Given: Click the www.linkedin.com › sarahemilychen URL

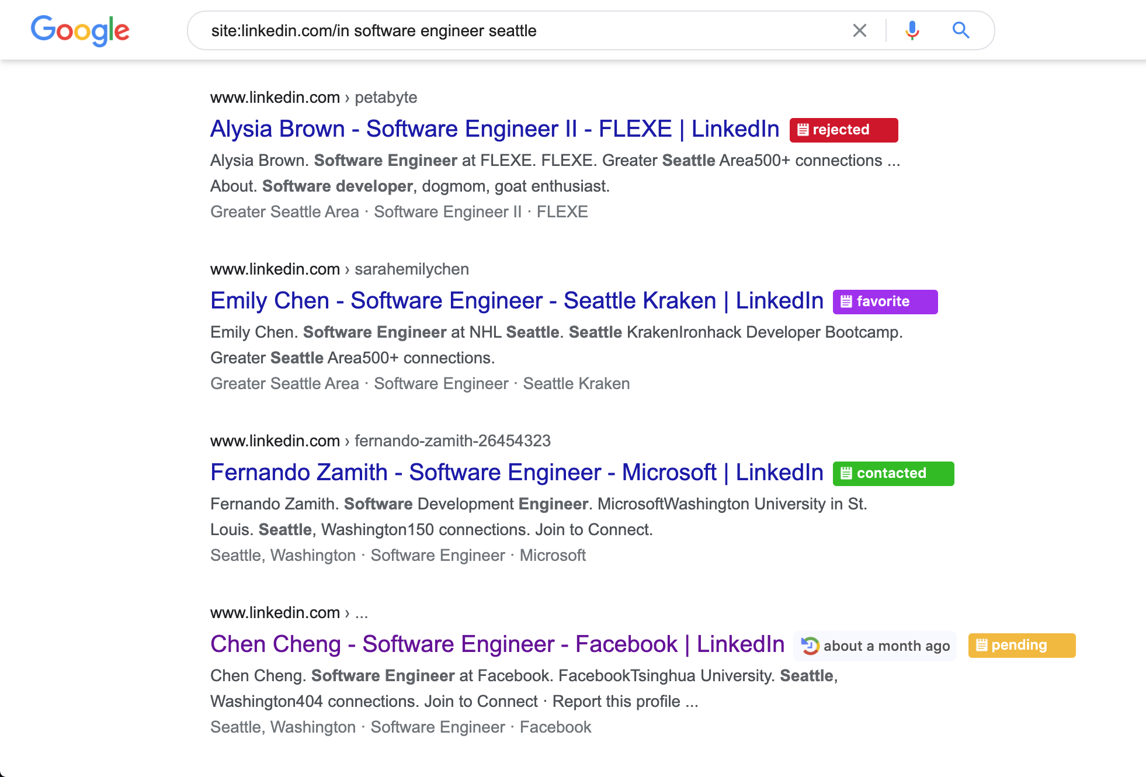Looking at the screenshot, I should coord(339,269).
